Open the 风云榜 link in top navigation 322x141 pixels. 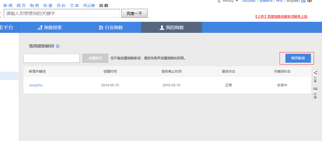point(89,6)
